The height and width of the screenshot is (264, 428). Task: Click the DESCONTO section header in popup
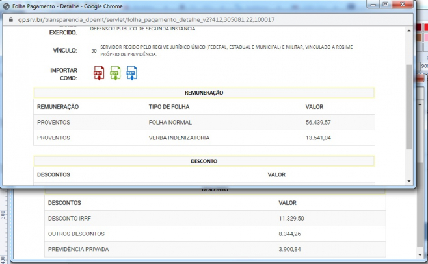tap(204, 161)
